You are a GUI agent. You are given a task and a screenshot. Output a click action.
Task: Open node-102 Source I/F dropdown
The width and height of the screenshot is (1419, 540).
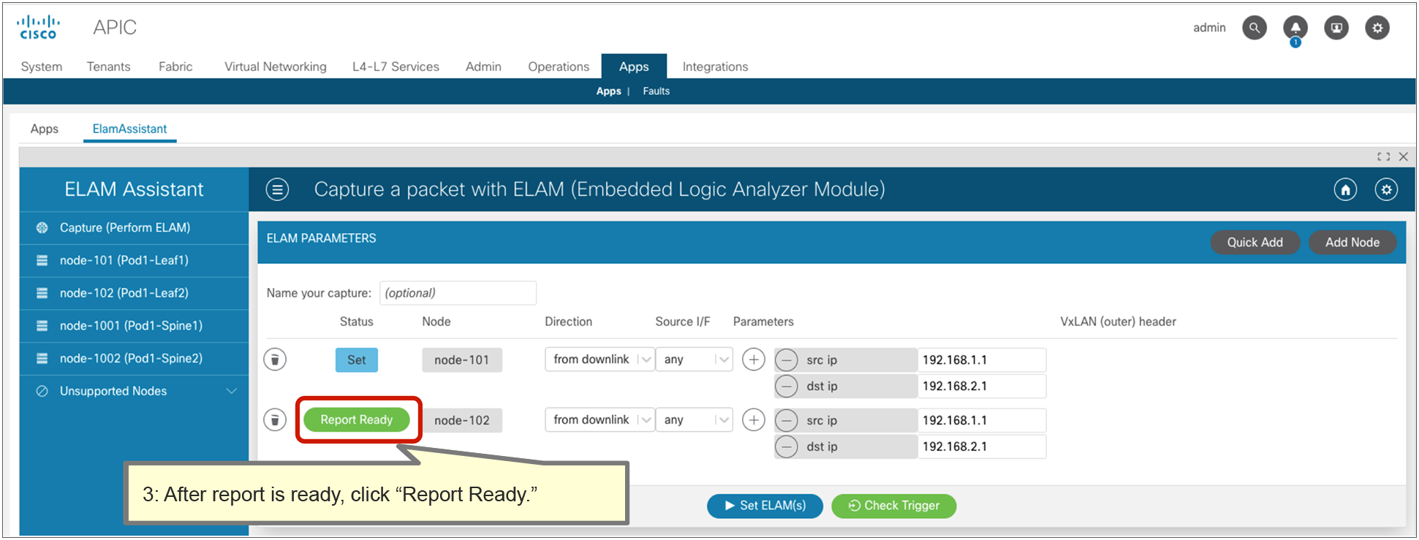694,420
